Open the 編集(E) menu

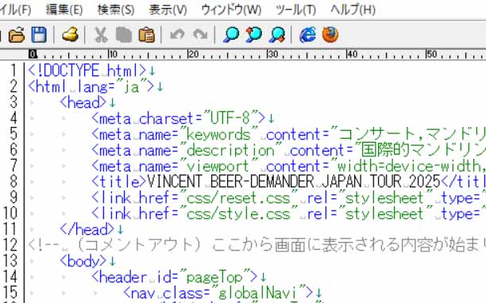(64, 10)
